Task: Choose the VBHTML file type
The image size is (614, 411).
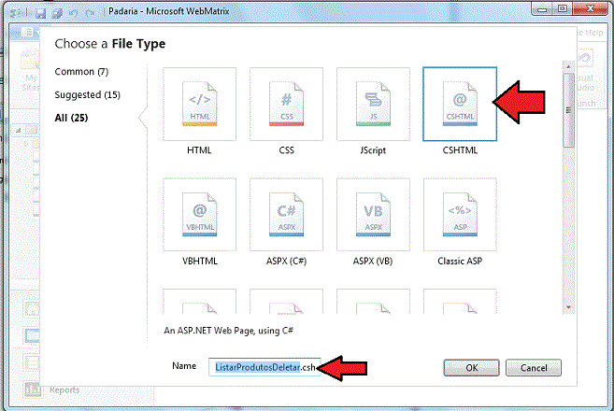Action: click(x=199, y=215)
